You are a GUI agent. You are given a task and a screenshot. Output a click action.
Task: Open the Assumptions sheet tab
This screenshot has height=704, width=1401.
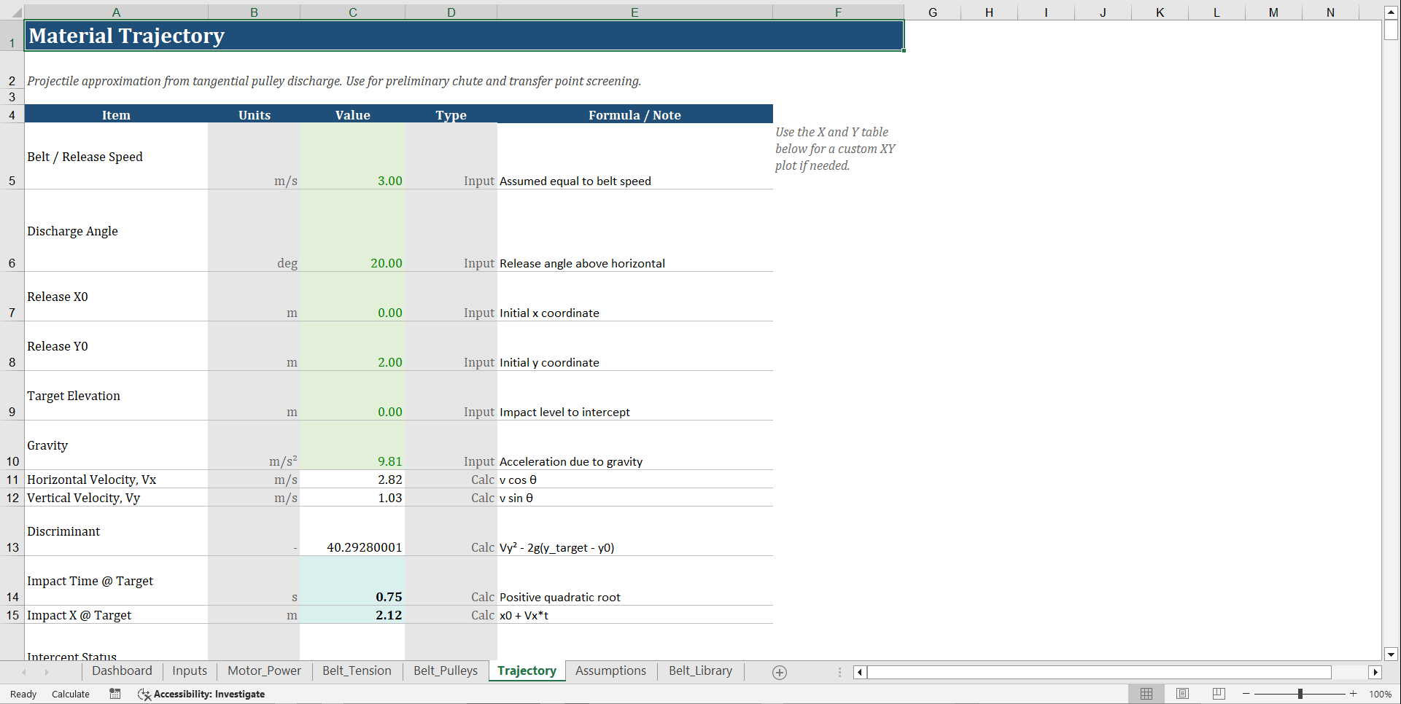(x=610, y=670)
